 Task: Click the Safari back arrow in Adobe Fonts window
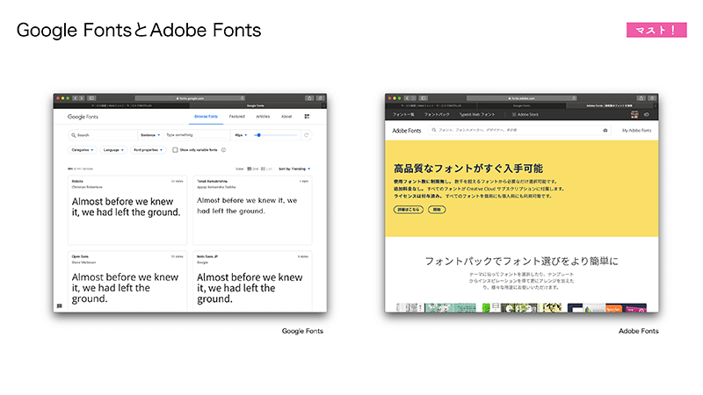406,97
